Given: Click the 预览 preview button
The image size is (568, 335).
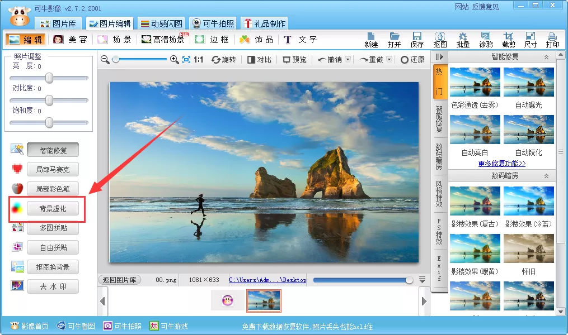Looking at the screenshot, I should [x=294, y=60].
